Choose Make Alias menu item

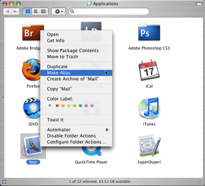76,73
